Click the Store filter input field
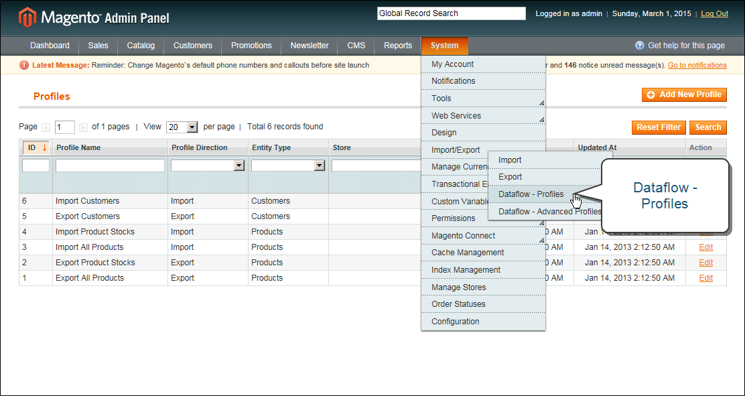 pos(377,166)
